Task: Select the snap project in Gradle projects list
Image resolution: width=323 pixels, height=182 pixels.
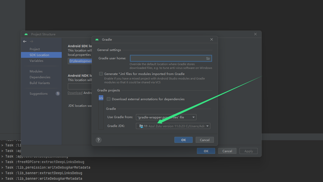Action: coord(101,98)
